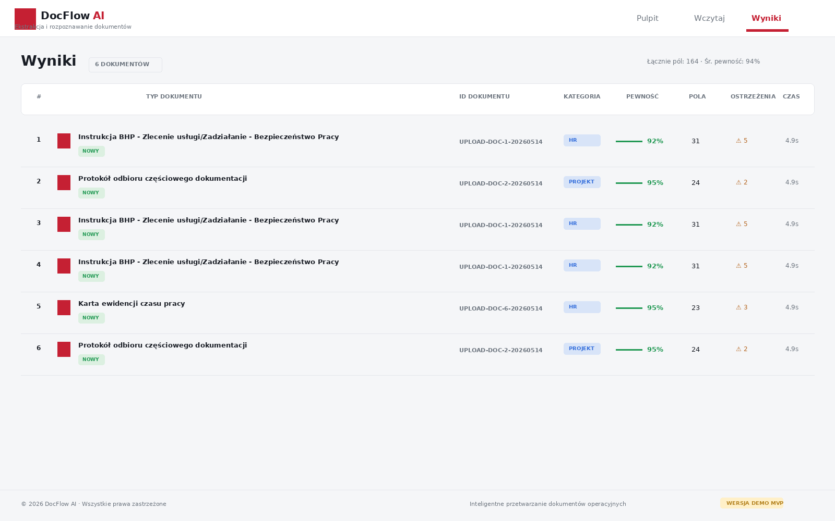
Task: Click the 92% confidence value in row 3
Action: [655, 225]
